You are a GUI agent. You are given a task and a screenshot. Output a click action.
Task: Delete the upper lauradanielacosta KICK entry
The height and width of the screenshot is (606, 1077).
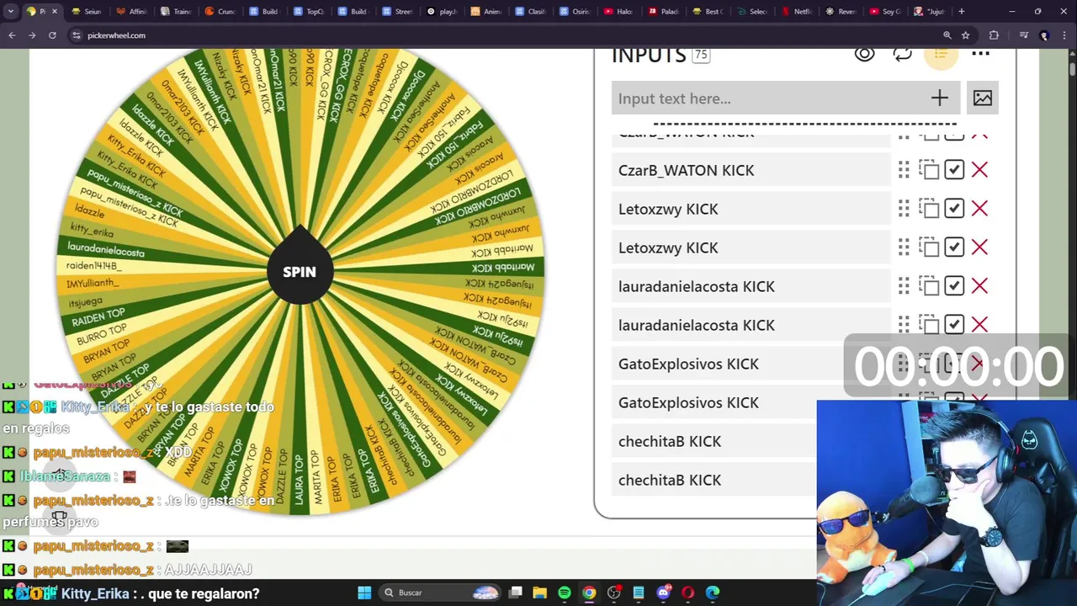click(979, 286)
